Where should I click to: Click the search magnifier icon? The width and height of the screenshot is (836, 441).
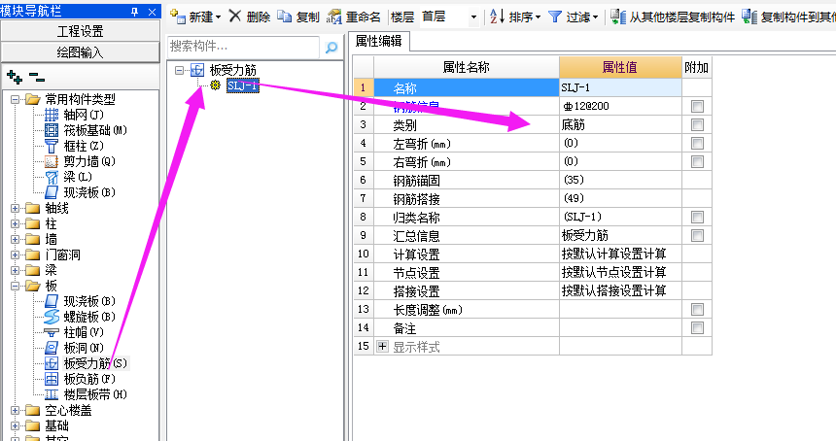(331, 48)
